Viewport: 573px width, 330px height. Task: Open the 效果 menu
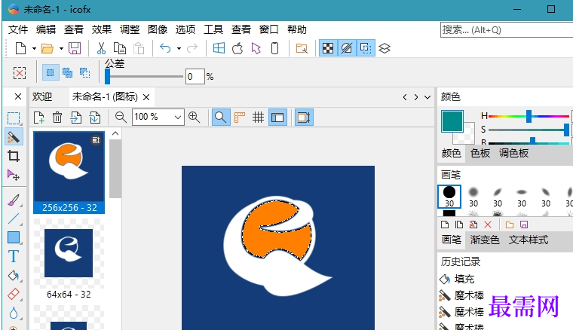102,29
